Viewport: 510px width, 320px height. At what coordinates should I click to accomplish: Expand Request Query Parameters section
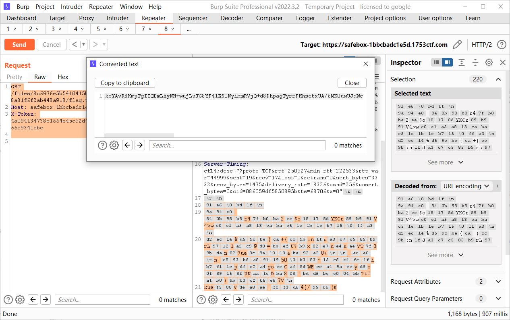(x=498, y=299)
